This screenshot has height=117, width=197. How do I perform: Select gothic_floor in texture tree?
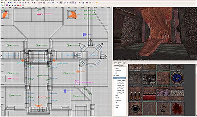coord(121,85)
